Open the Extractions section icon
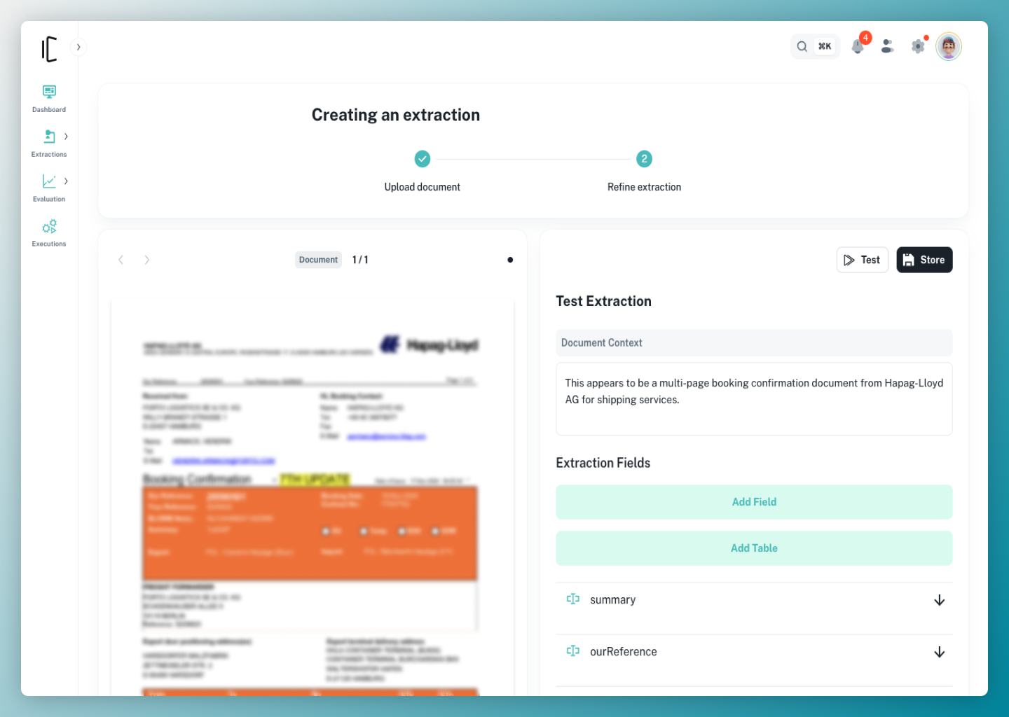Screen dimensions: 1009x717 [x=49, y=137]
